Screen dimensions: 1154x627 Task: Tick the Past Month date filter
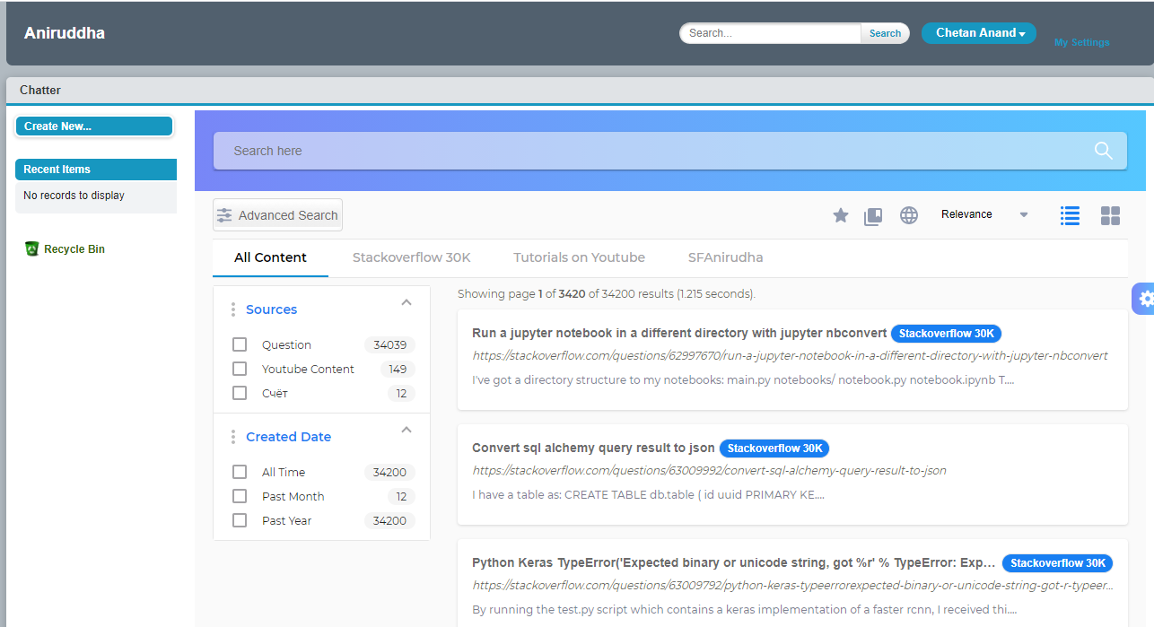[240, 496]
